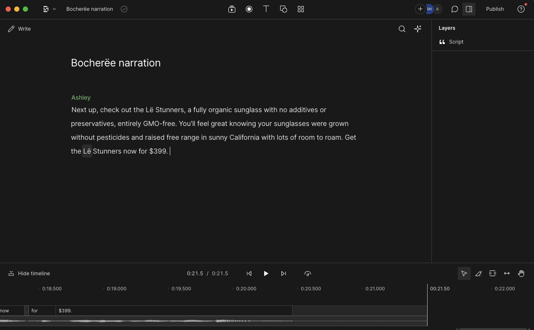Select the hand tool for timeline panning
This screenshot has height=330, width=534.
[521, 273]
